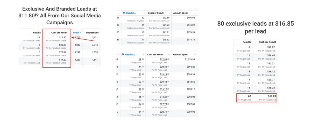Click the footnote icon beside 44 results
This screenshot has width=311, height=125.
pos(143,67)
